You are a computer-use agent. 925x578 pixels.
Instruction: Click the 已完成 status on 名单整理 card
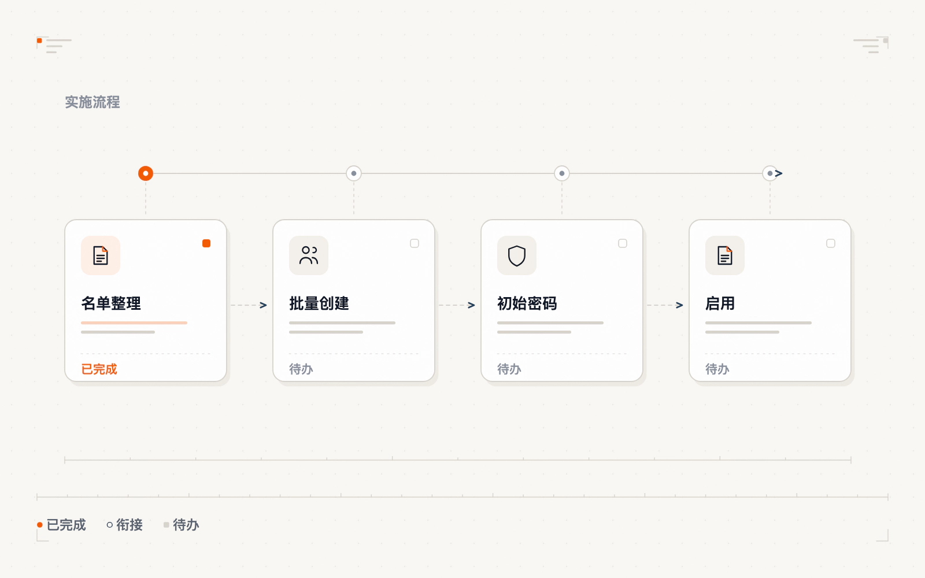tap(99, 369)
